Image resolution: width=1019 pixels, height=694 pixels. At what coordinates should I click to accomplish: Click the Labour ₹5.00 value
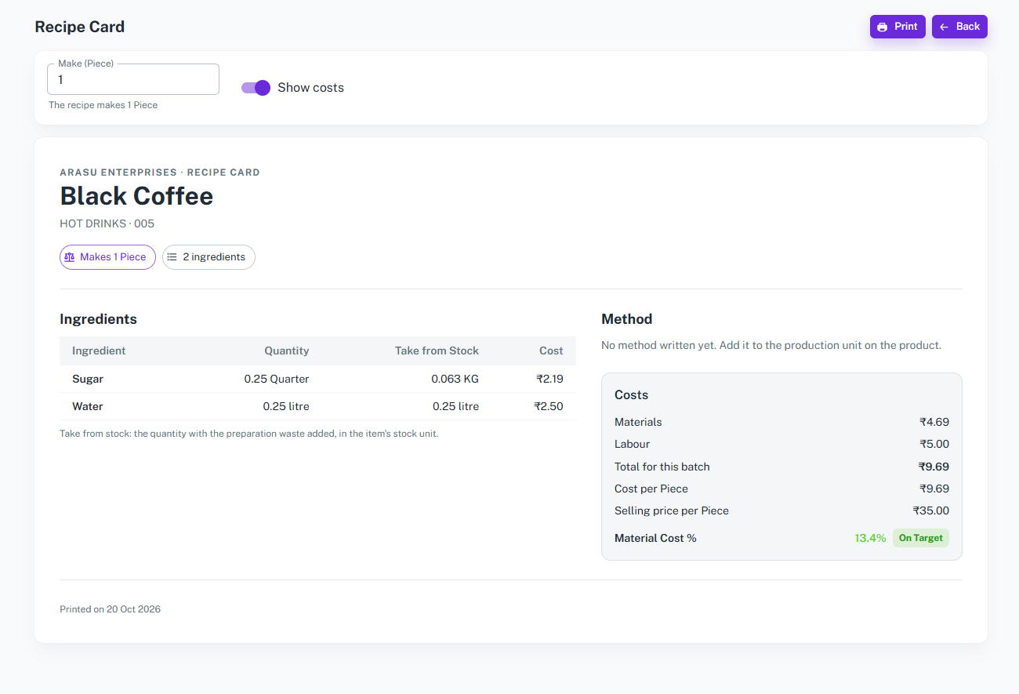coord(934,444)
